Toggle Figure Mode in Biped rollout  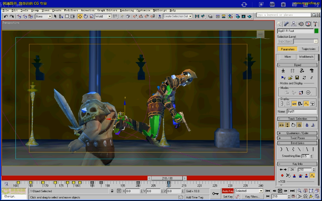(x=283, y=71)
